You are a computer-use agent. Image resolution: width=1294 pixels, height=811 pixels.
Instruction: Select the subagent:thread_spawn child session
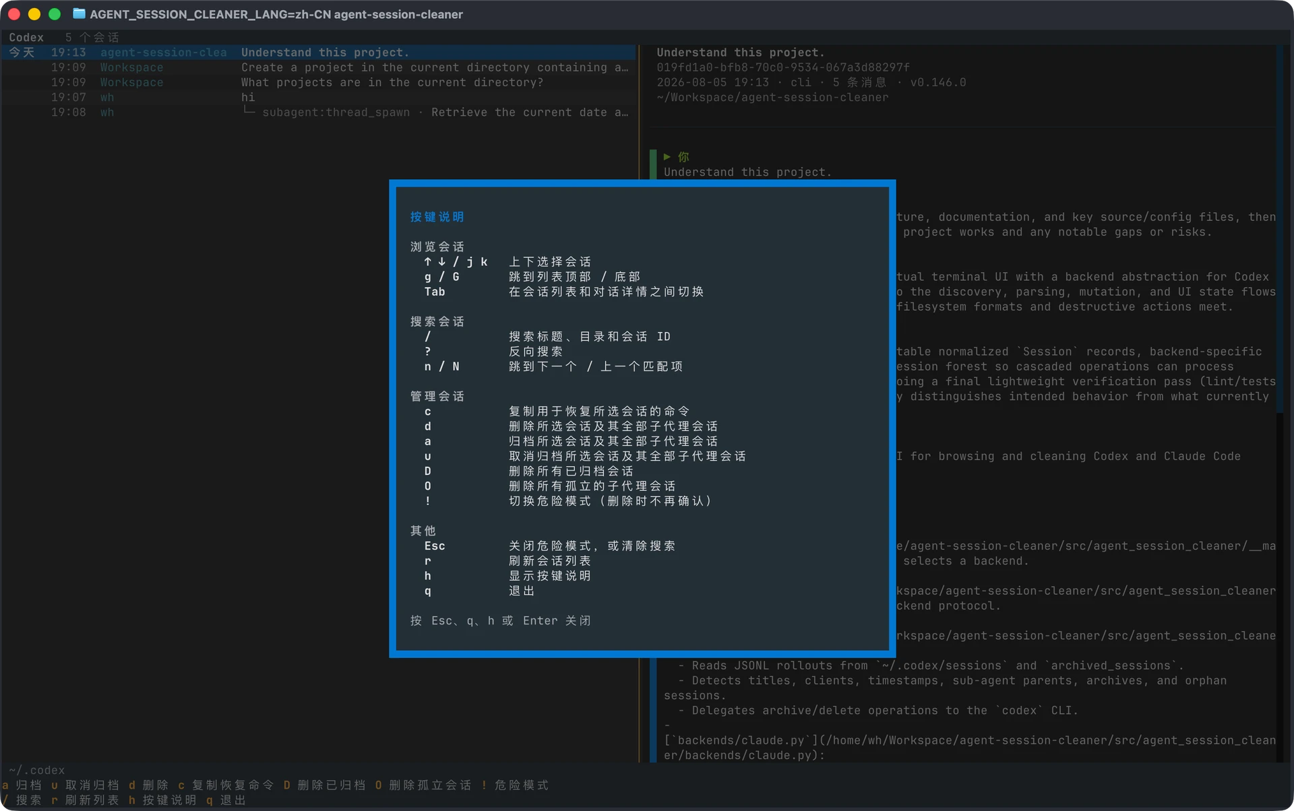[x=319, y=112]
